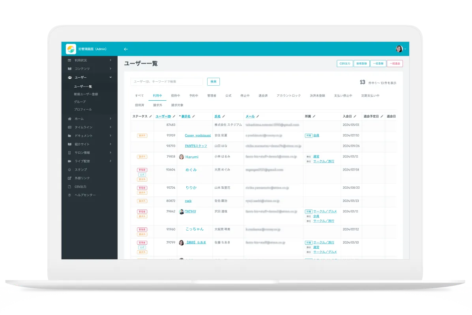The width and height of the screenshot is (472, 315).
Task: Click the コンテンツ book icon in sidebar
Action: click(69, 69)
